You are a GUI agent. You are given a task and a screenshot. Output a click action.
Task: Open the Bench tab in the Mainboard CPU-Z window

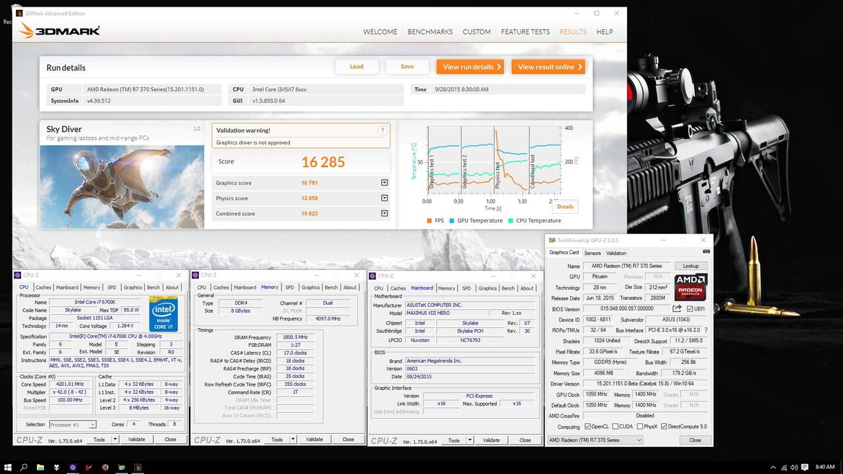tap(508, 288)
